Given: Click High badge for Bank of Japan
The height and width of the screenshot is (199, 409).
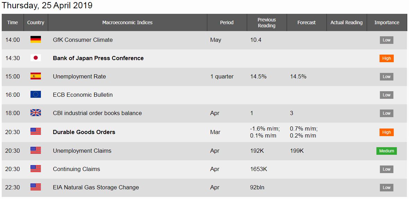Looking at the screenshot, I should click(x=386, y=58).
